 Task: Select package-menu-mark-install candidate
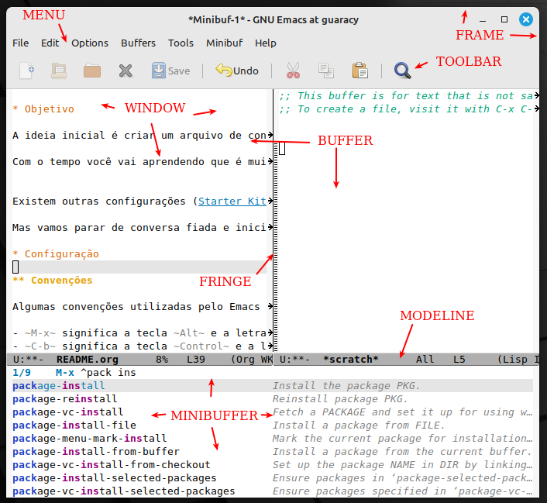point(89,439)
